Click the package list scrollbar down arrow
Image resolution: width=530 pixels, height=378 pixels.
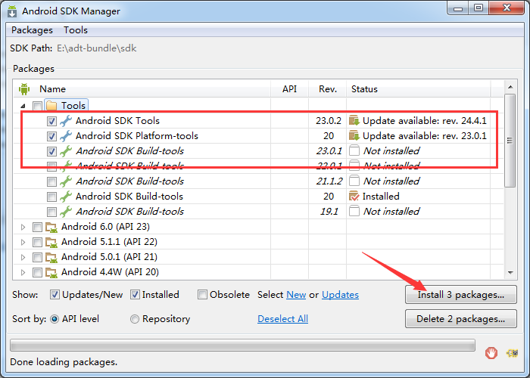510,272
